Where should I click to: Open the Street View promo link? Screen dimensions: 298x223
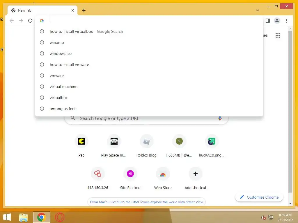tap(147, 202)
